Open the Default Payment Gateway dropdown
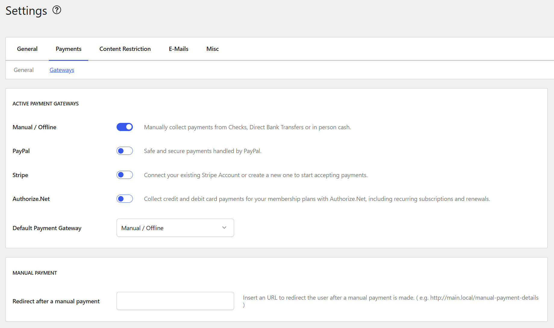Image resolution: width=554 pixels, height=328 pixels. pos(175,228)
